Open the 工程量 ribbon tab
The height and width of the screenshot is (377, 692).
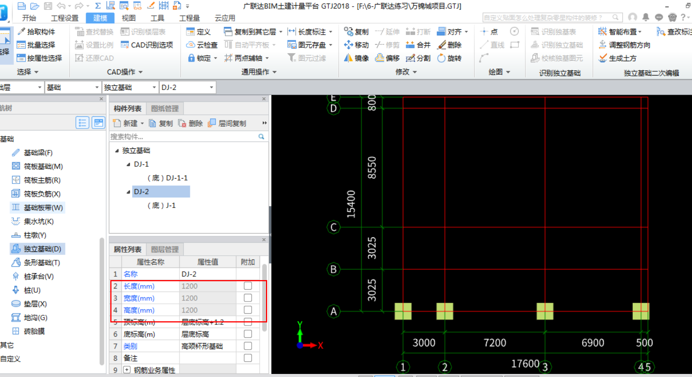[189, 18]
